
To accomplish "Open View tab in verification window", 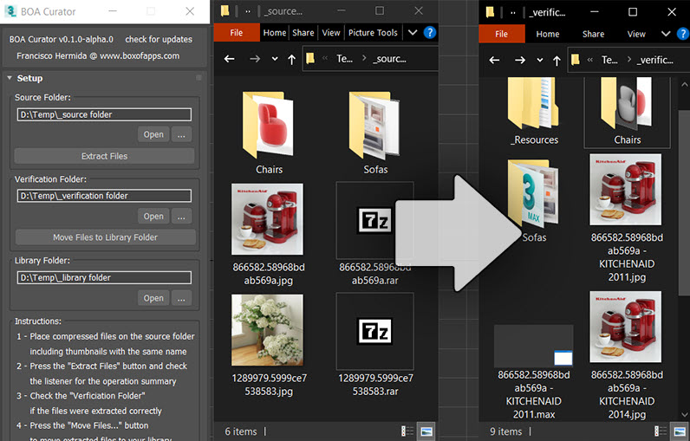I will (636, 34).
